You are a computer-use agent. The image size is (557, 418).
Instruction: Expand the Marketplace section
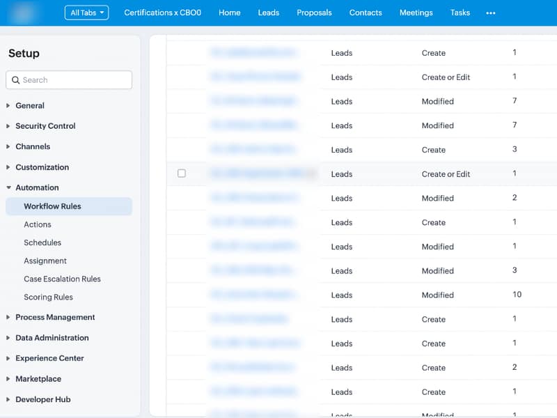coord(38,379)
